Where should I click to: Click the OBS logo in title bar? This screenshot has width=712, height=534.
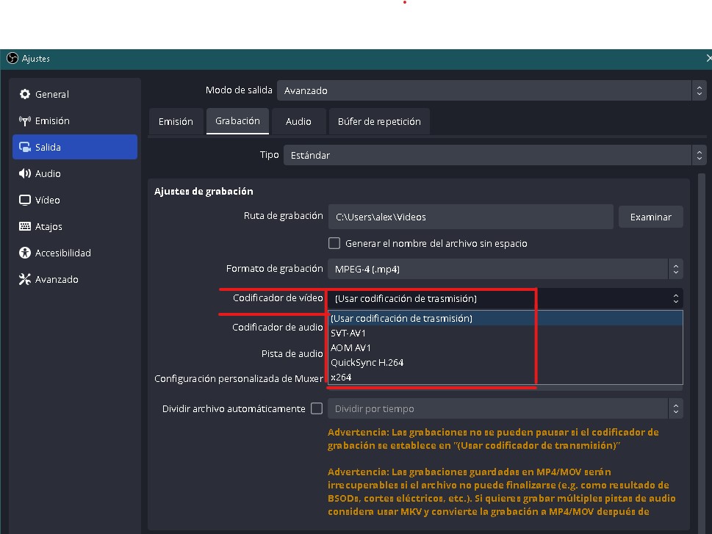click(12, 59)
